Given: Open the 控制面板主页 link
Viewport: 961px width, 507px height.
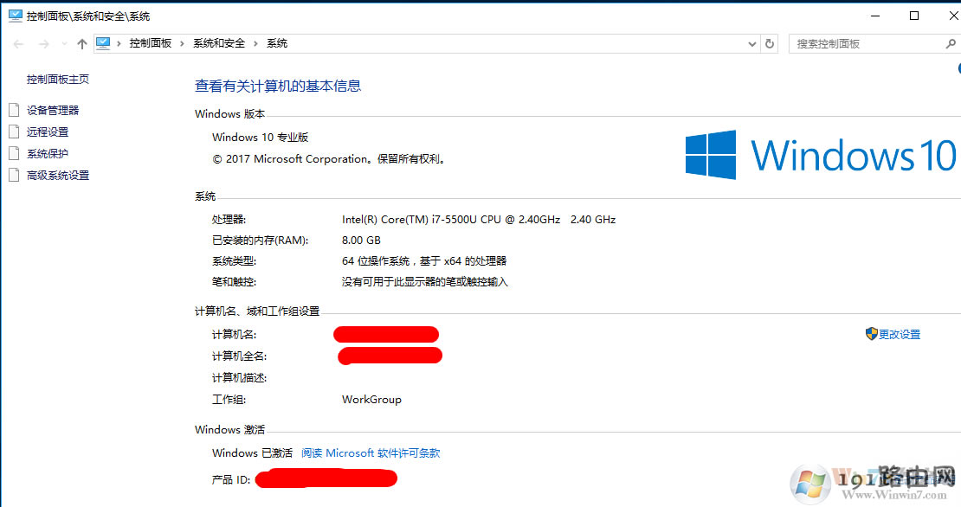Looking at the screenshot, I should (58, 80).
